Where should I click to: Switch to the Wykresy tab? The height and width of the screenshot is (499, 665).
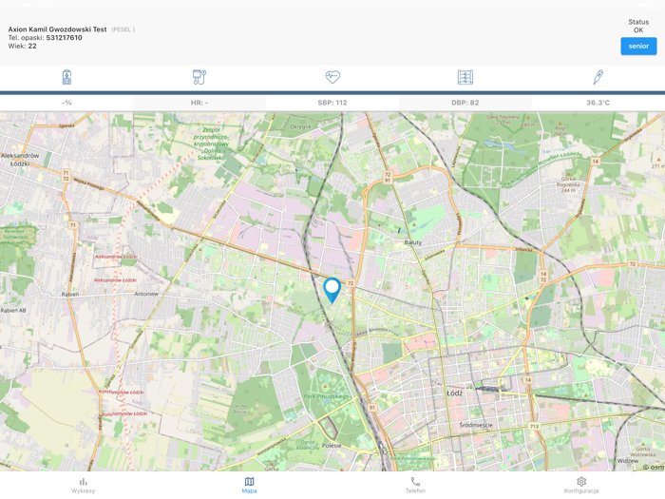click(x=84, y=486)
